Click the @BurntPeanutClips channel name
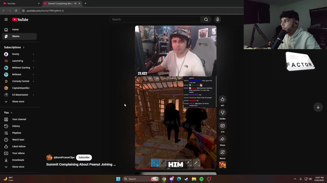The height and width of the screenshot is (183, 327). pos(64,158)
